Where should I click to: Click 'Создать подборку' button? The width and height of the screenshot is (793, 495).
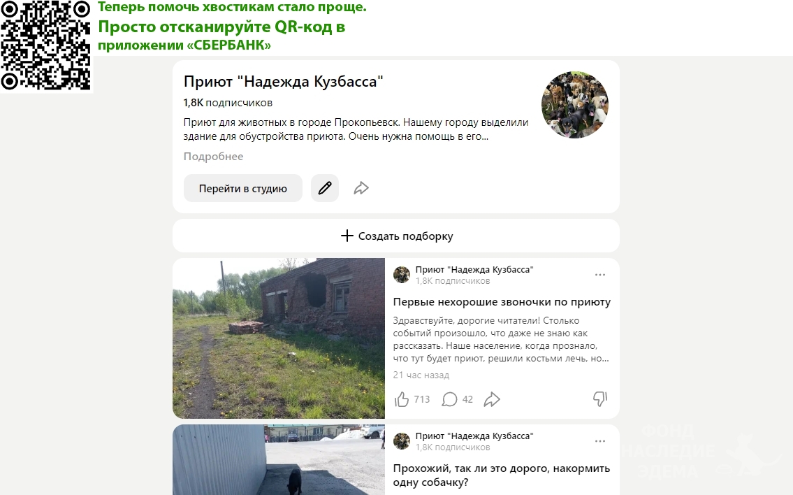click(x=396, y=236)
